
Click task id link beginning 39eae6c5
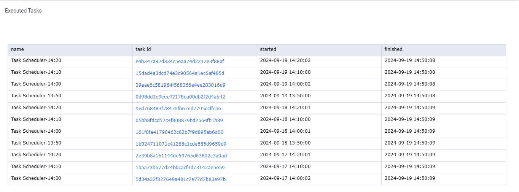[180, 85]
